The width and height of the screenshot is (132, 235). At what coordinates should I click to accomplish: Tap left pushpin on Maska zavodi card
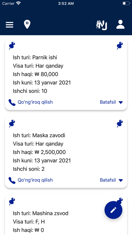pos(12,124)
